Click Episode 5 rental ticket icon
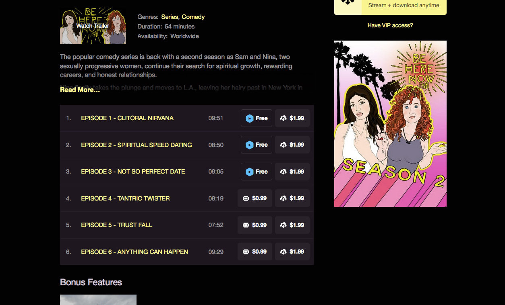Viewport: 505px width, 305px height. point(246,225)
